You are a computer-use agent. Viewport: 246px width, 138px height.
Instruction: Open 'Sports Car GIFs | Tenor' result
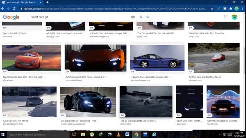(x=15, y=33)
